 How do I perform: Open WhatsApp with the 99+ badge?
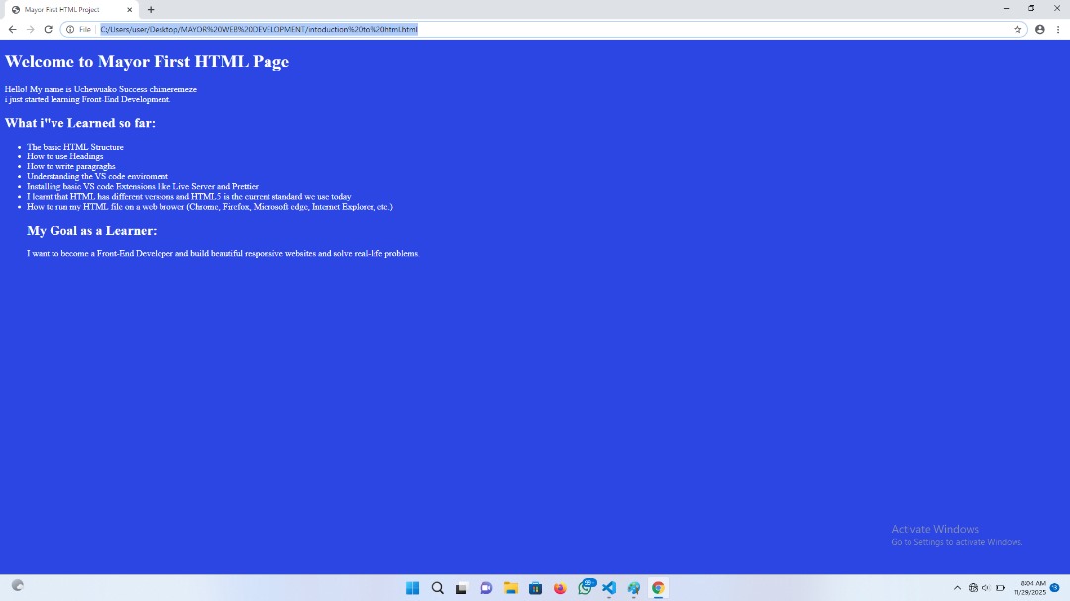point(586,587)
